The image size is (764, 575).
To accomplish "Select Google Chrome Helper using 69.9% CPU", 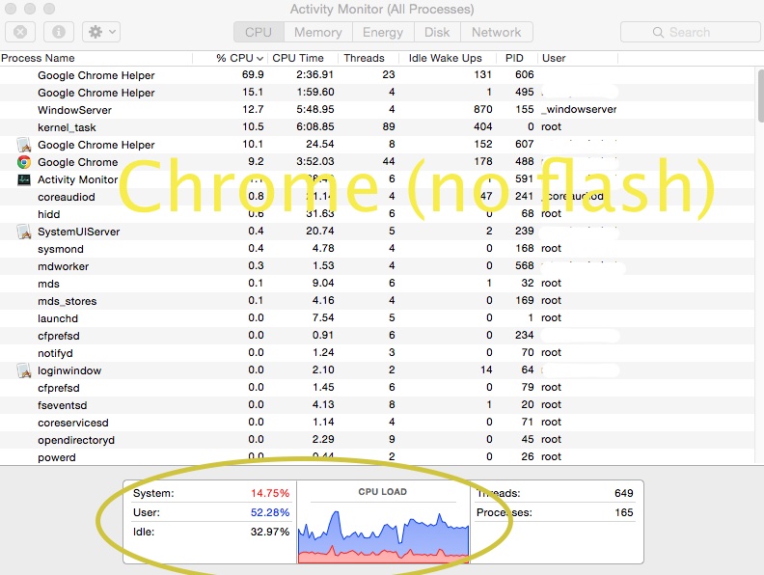I will pyautogui.click(x=377, y=75).
